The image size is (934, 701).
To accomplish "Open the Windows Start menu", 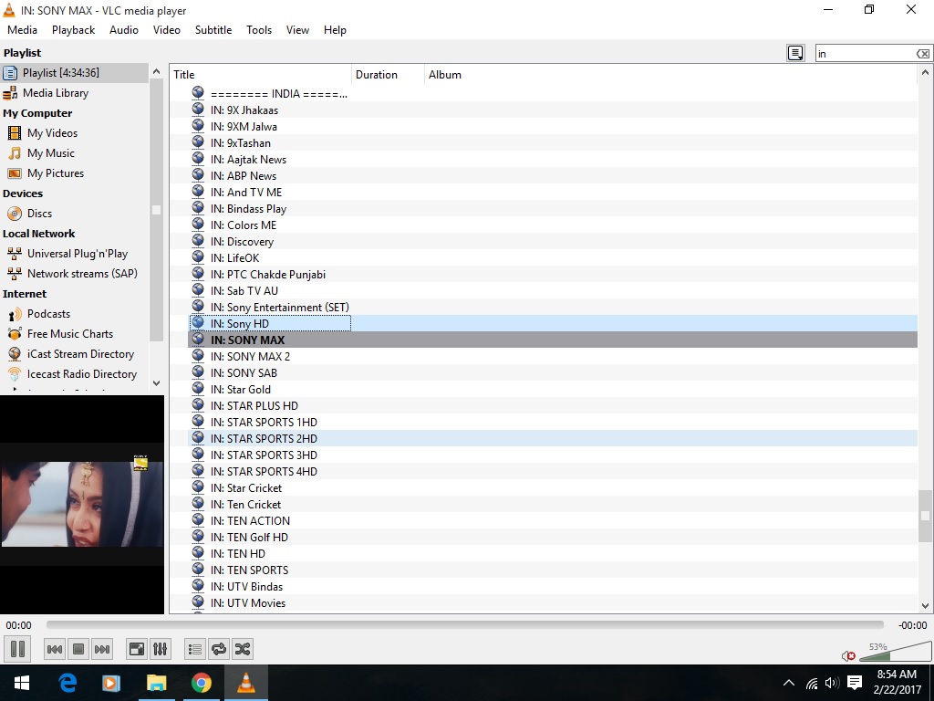I will click(22, 683).
